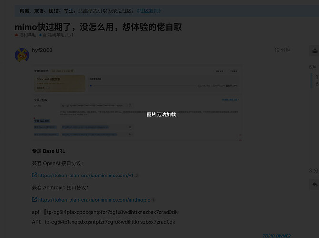Click the external-link icon before the /v1 URL
This screenshot has width=319, height=238.
pyautogui.click(x=34, y=175)
